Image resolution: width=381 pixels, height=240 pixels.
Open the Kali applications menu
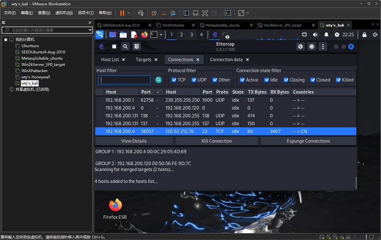coord(100,35)
